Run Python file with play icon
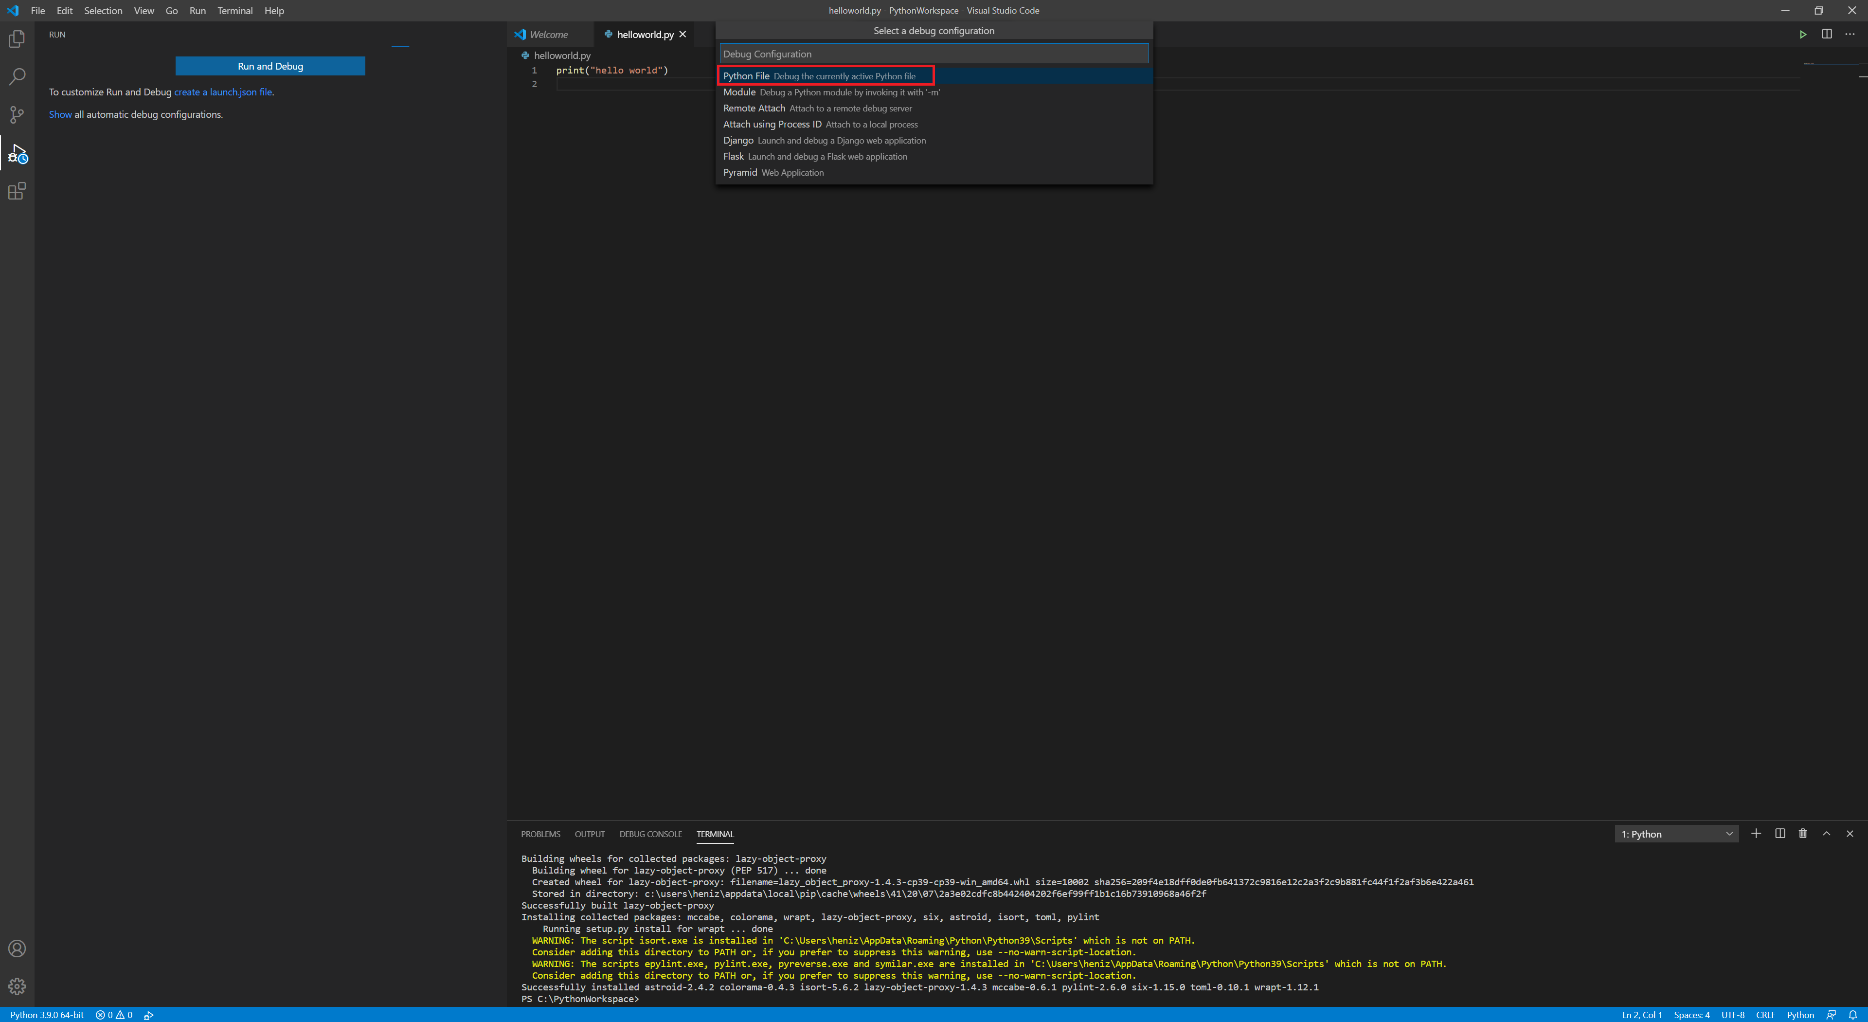Viewport: 1868px width, 1022px height. click(1803, 34)
